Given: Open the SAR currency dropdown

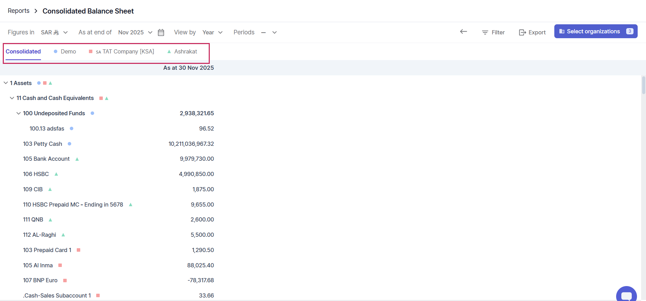Looking at the screenshot, I should pos(54,32).
